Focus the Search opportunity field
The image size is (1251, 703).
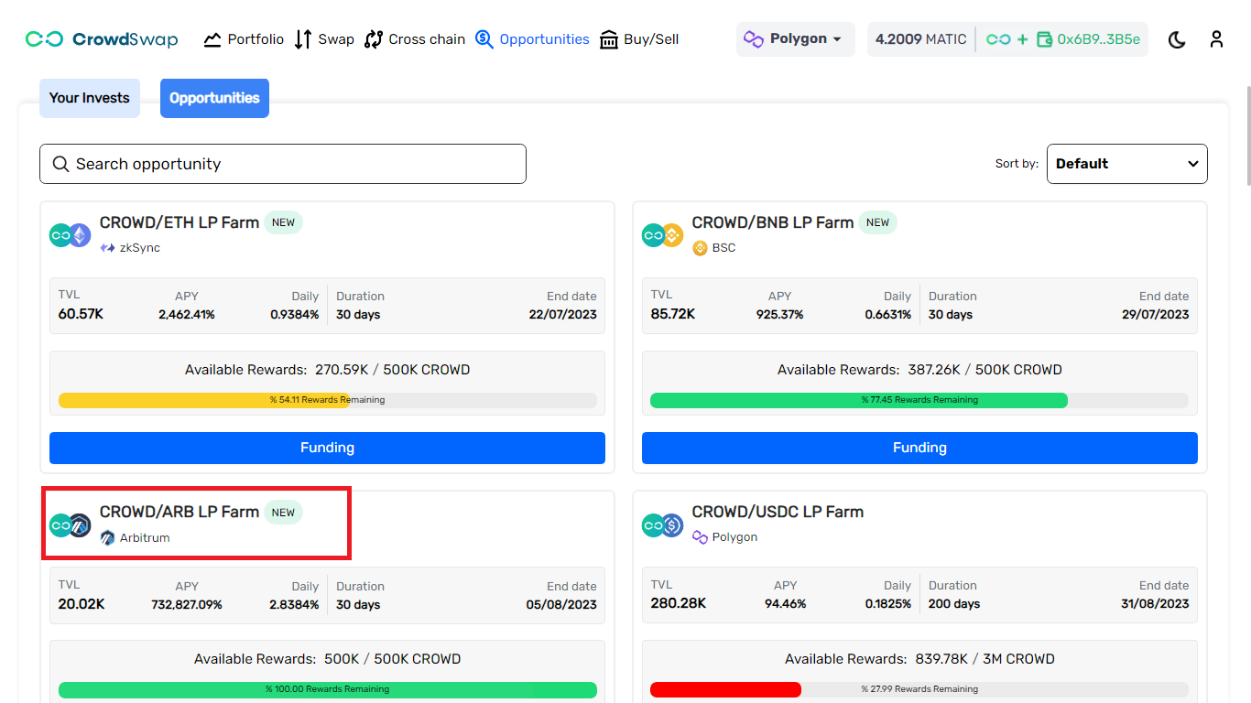(x=283, y=164)
